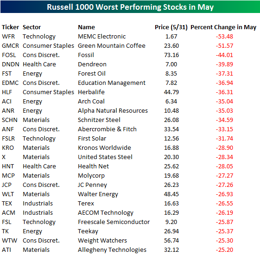260x256 pixels.
Task: Click the name 'Walter Energy'
Action: coord(98,194)
